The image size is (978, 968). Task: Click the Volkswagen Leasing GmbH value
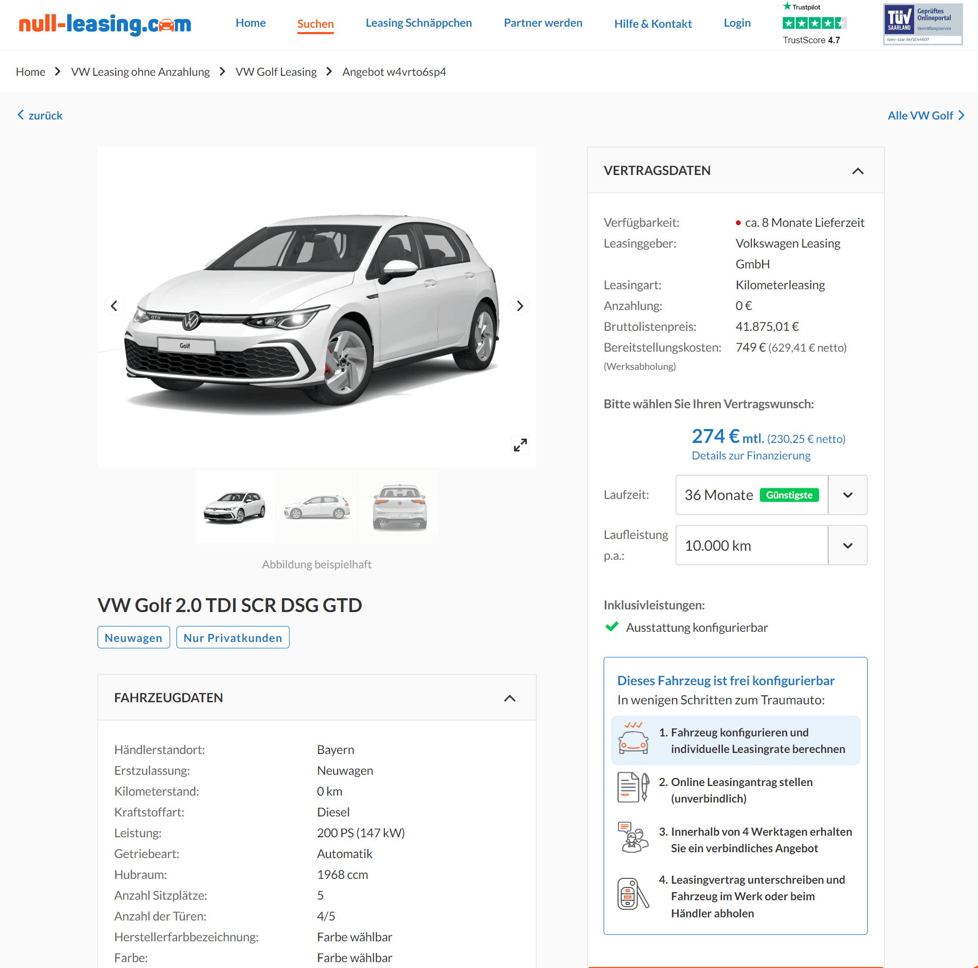[x=788, y=253]
